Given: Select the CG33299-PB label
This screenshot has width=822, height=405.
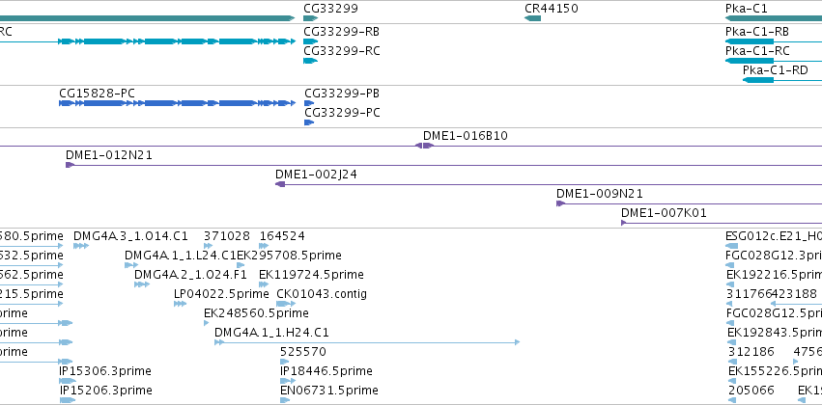Looking at the screenshot, I should click(x=342, y=94).
